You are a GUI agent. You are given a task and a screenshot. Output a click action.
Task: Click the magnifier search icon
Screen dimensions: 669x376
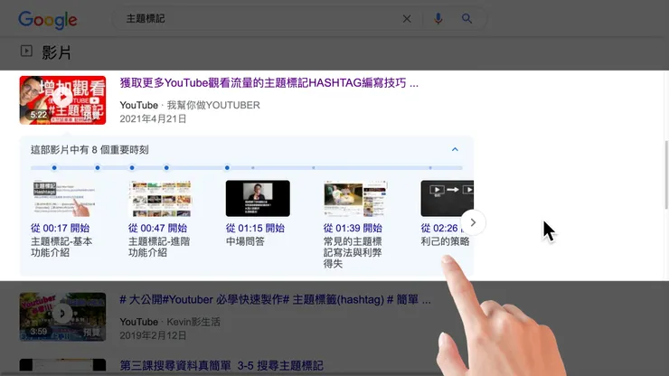466,19
